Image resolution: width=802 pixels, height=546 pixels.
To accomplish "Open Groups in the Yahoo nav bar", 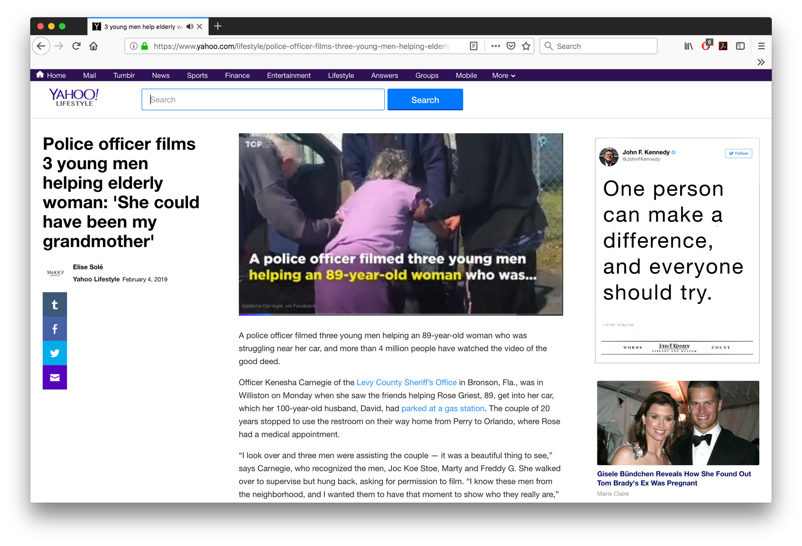I will [x=427, y=75].
